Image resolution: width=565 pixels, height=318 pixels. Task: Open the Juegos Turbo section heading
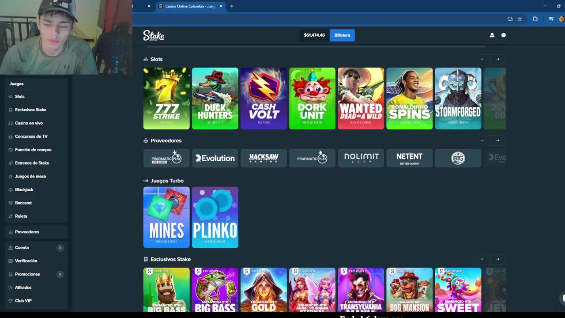167,181
